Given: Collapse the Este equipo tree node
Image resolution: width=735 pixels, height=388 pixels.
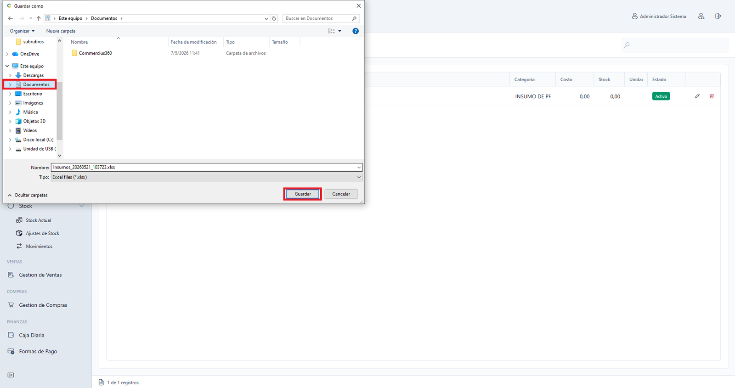Looking at the screenshot, I should click(7, 66).
